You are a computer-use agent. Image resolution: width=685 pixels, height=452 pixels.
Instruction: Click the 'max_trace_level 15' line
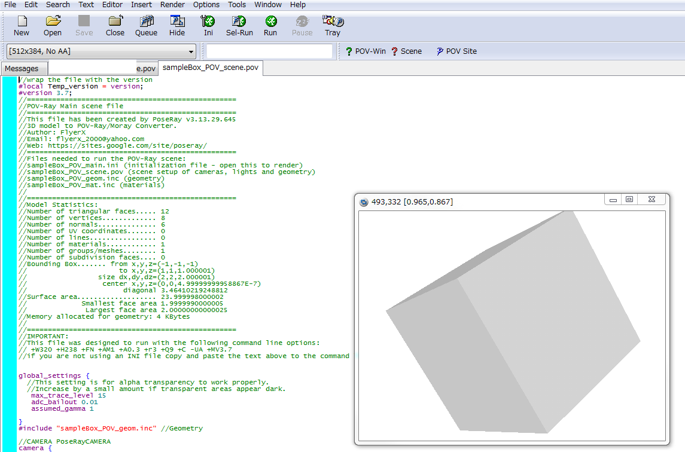pyautogui.click(x=68, y=395)
